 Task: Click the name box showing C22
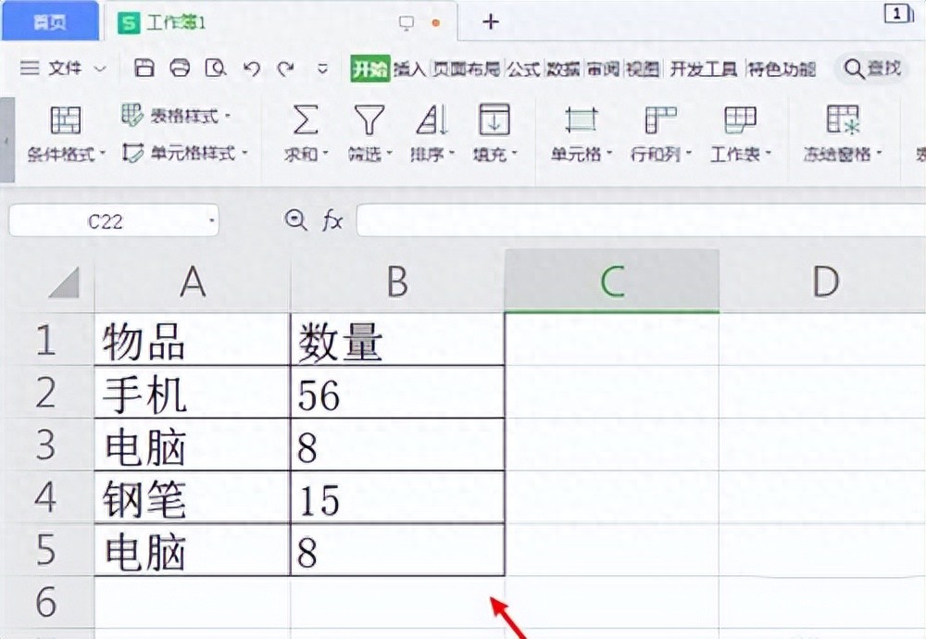click(106, 221)
